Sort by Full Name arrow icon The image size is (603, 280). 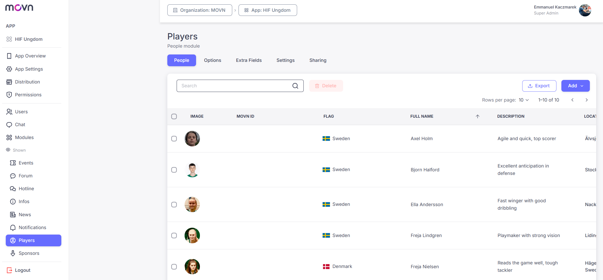(478, 116)
